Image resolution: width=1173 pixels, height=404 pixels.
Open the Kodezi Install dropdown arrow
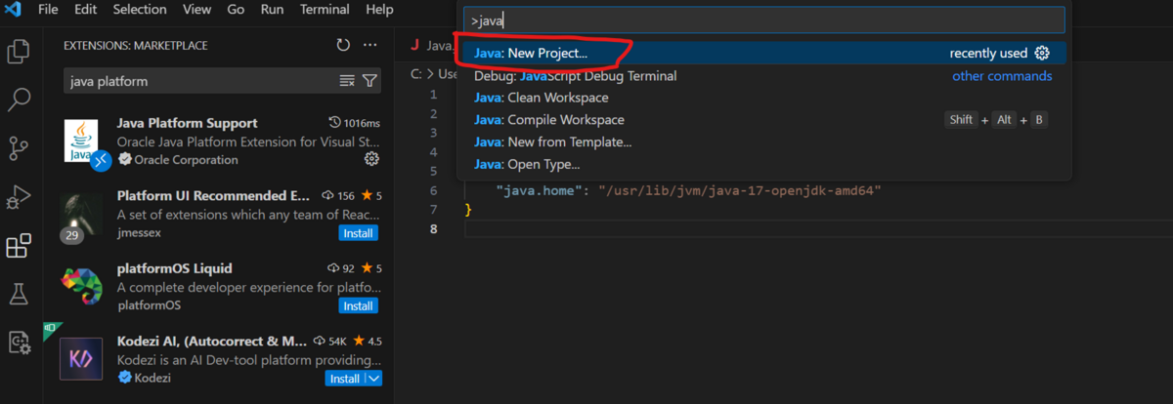click(x=372, y=379)
